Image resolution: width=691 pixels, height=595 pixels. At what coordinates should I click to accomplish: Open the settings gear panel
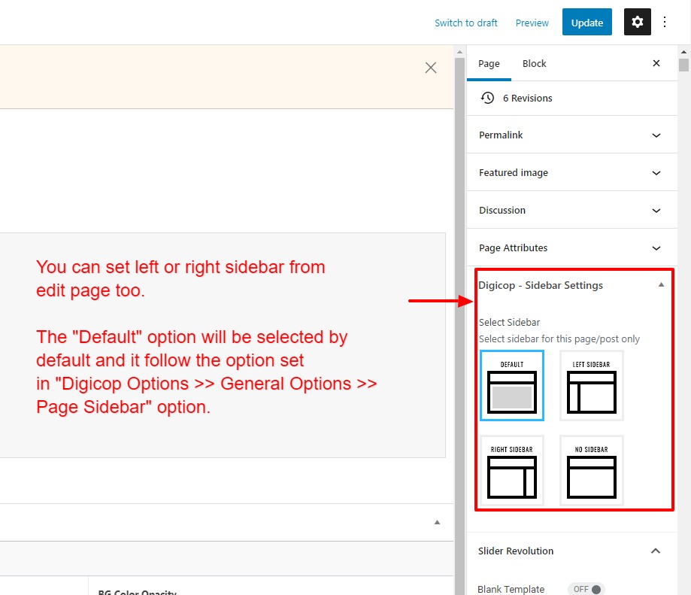637,23
